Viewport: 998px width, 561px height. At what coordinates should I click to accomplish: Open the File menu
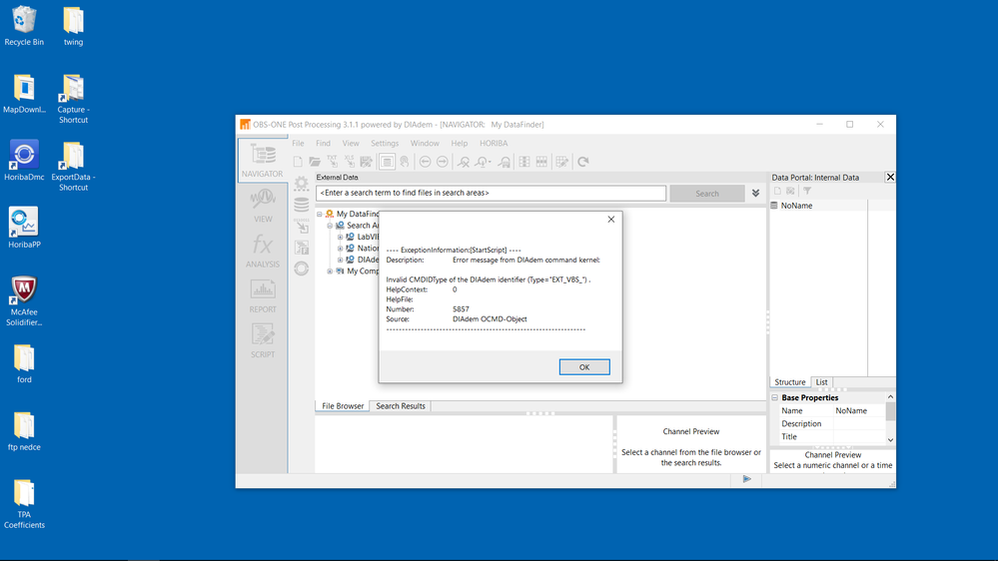(x=298, y=143)
